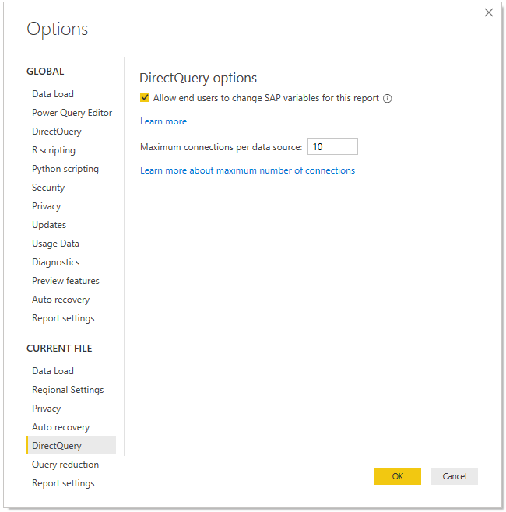Show Preview features options
Image resolution: width=506 pixels, height=512 pixels.
[65, 281]
